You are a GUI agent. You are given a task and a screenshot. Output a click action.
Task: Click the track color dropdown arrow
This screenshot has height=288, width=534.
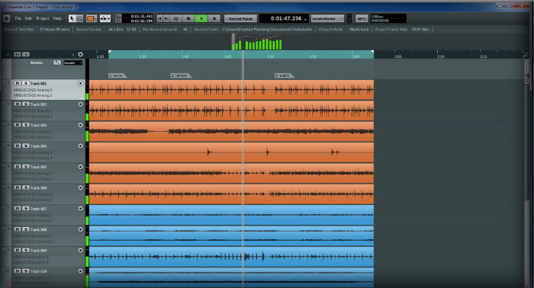[x=95, y=18]
